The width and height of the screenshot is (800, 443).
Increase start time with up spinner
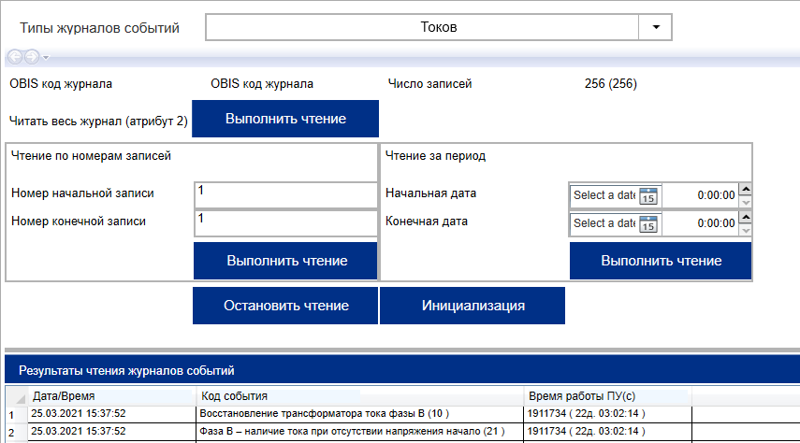pos(746,189)
